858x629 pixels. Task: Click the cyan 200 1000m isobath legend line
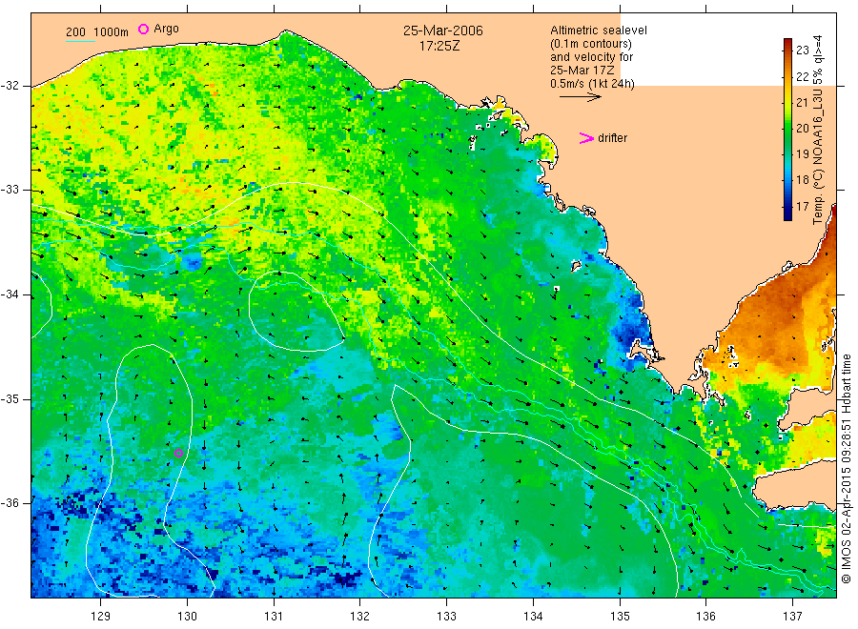pos(80,41)
